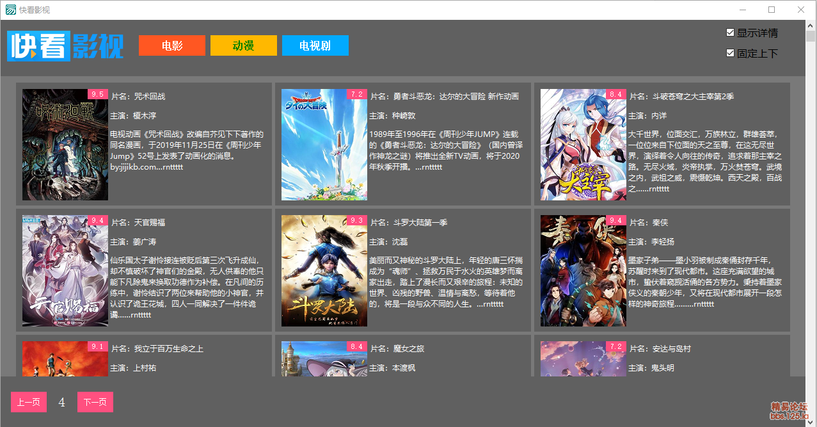Click the 勇者斗恶龙 synopsis paragraph
This screenshot has height=427, width=817.
[x=446, y=150]
